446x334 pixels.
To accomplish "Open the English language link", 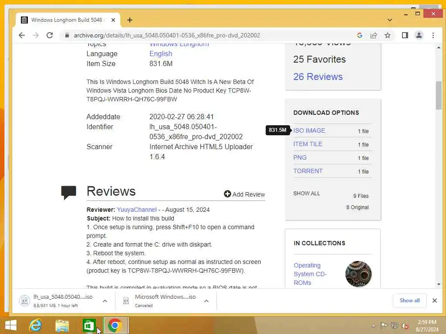I will click(161, 53).
